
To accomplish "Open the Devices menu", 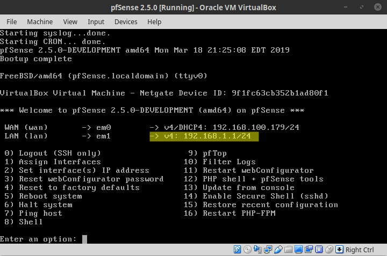I will 126,21.
